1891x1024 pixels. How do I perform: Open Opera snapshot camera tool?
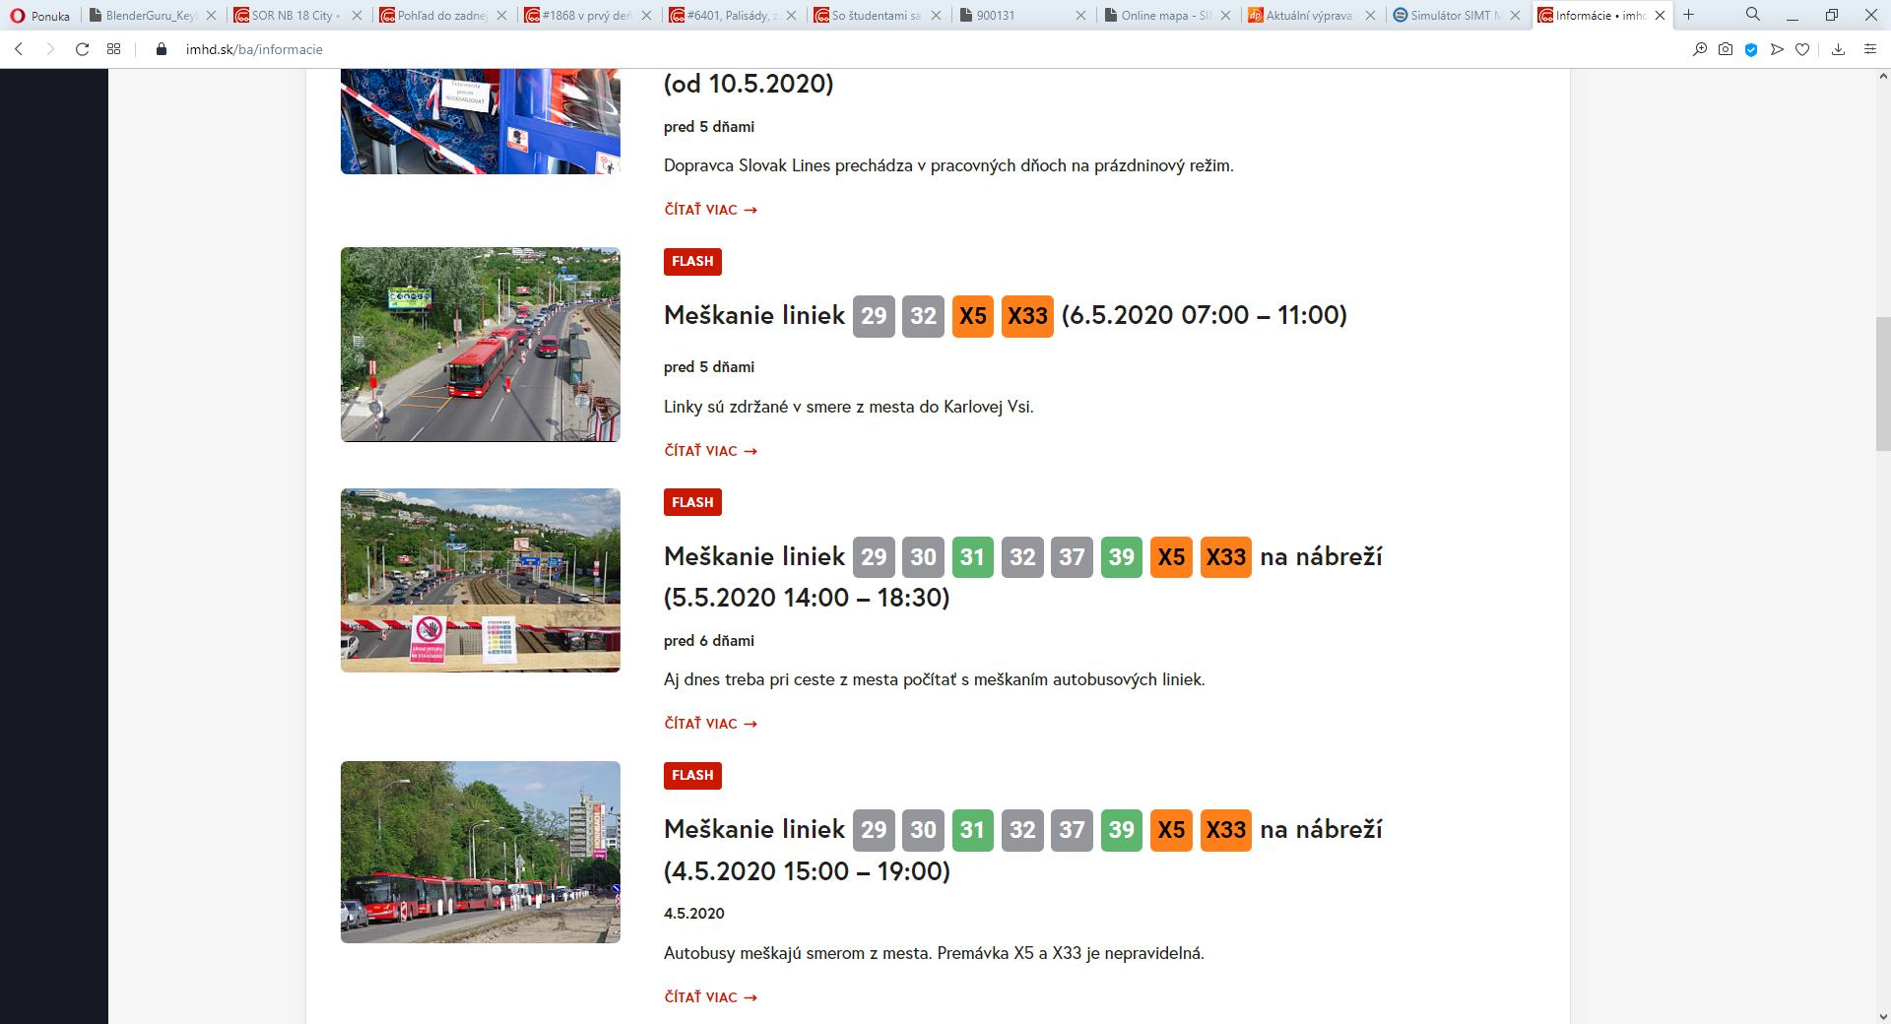pyautogui.click(x=1726, y=49)
